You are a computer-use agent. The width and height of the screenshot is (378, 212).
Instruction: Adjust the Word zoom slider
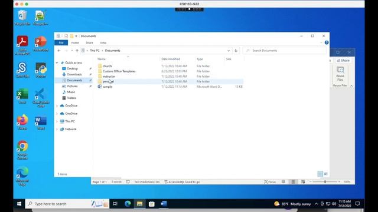pos(325,182)
